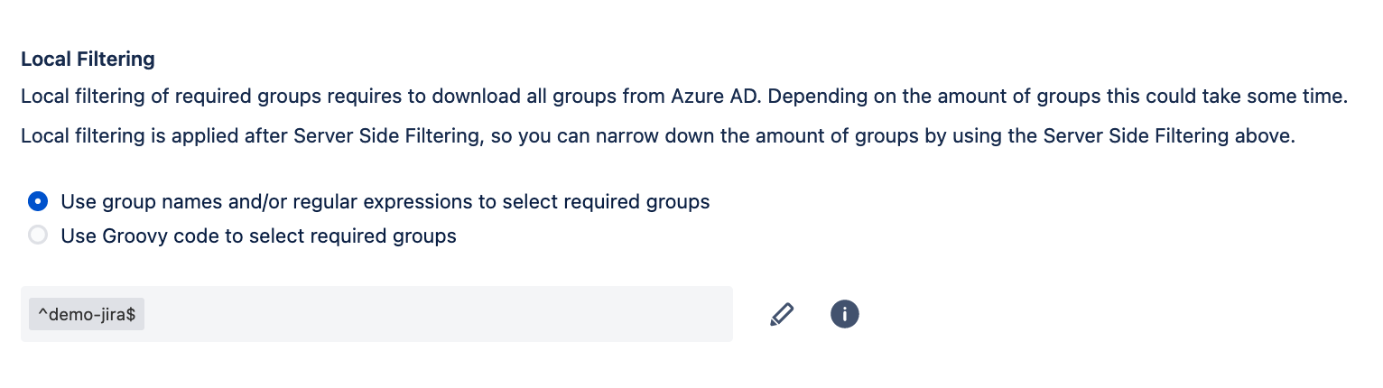Focus the grey filter box right of the demo-jira tag
Image resolution: width=1383 pixels, height=388 pixels.
(438, 314)
